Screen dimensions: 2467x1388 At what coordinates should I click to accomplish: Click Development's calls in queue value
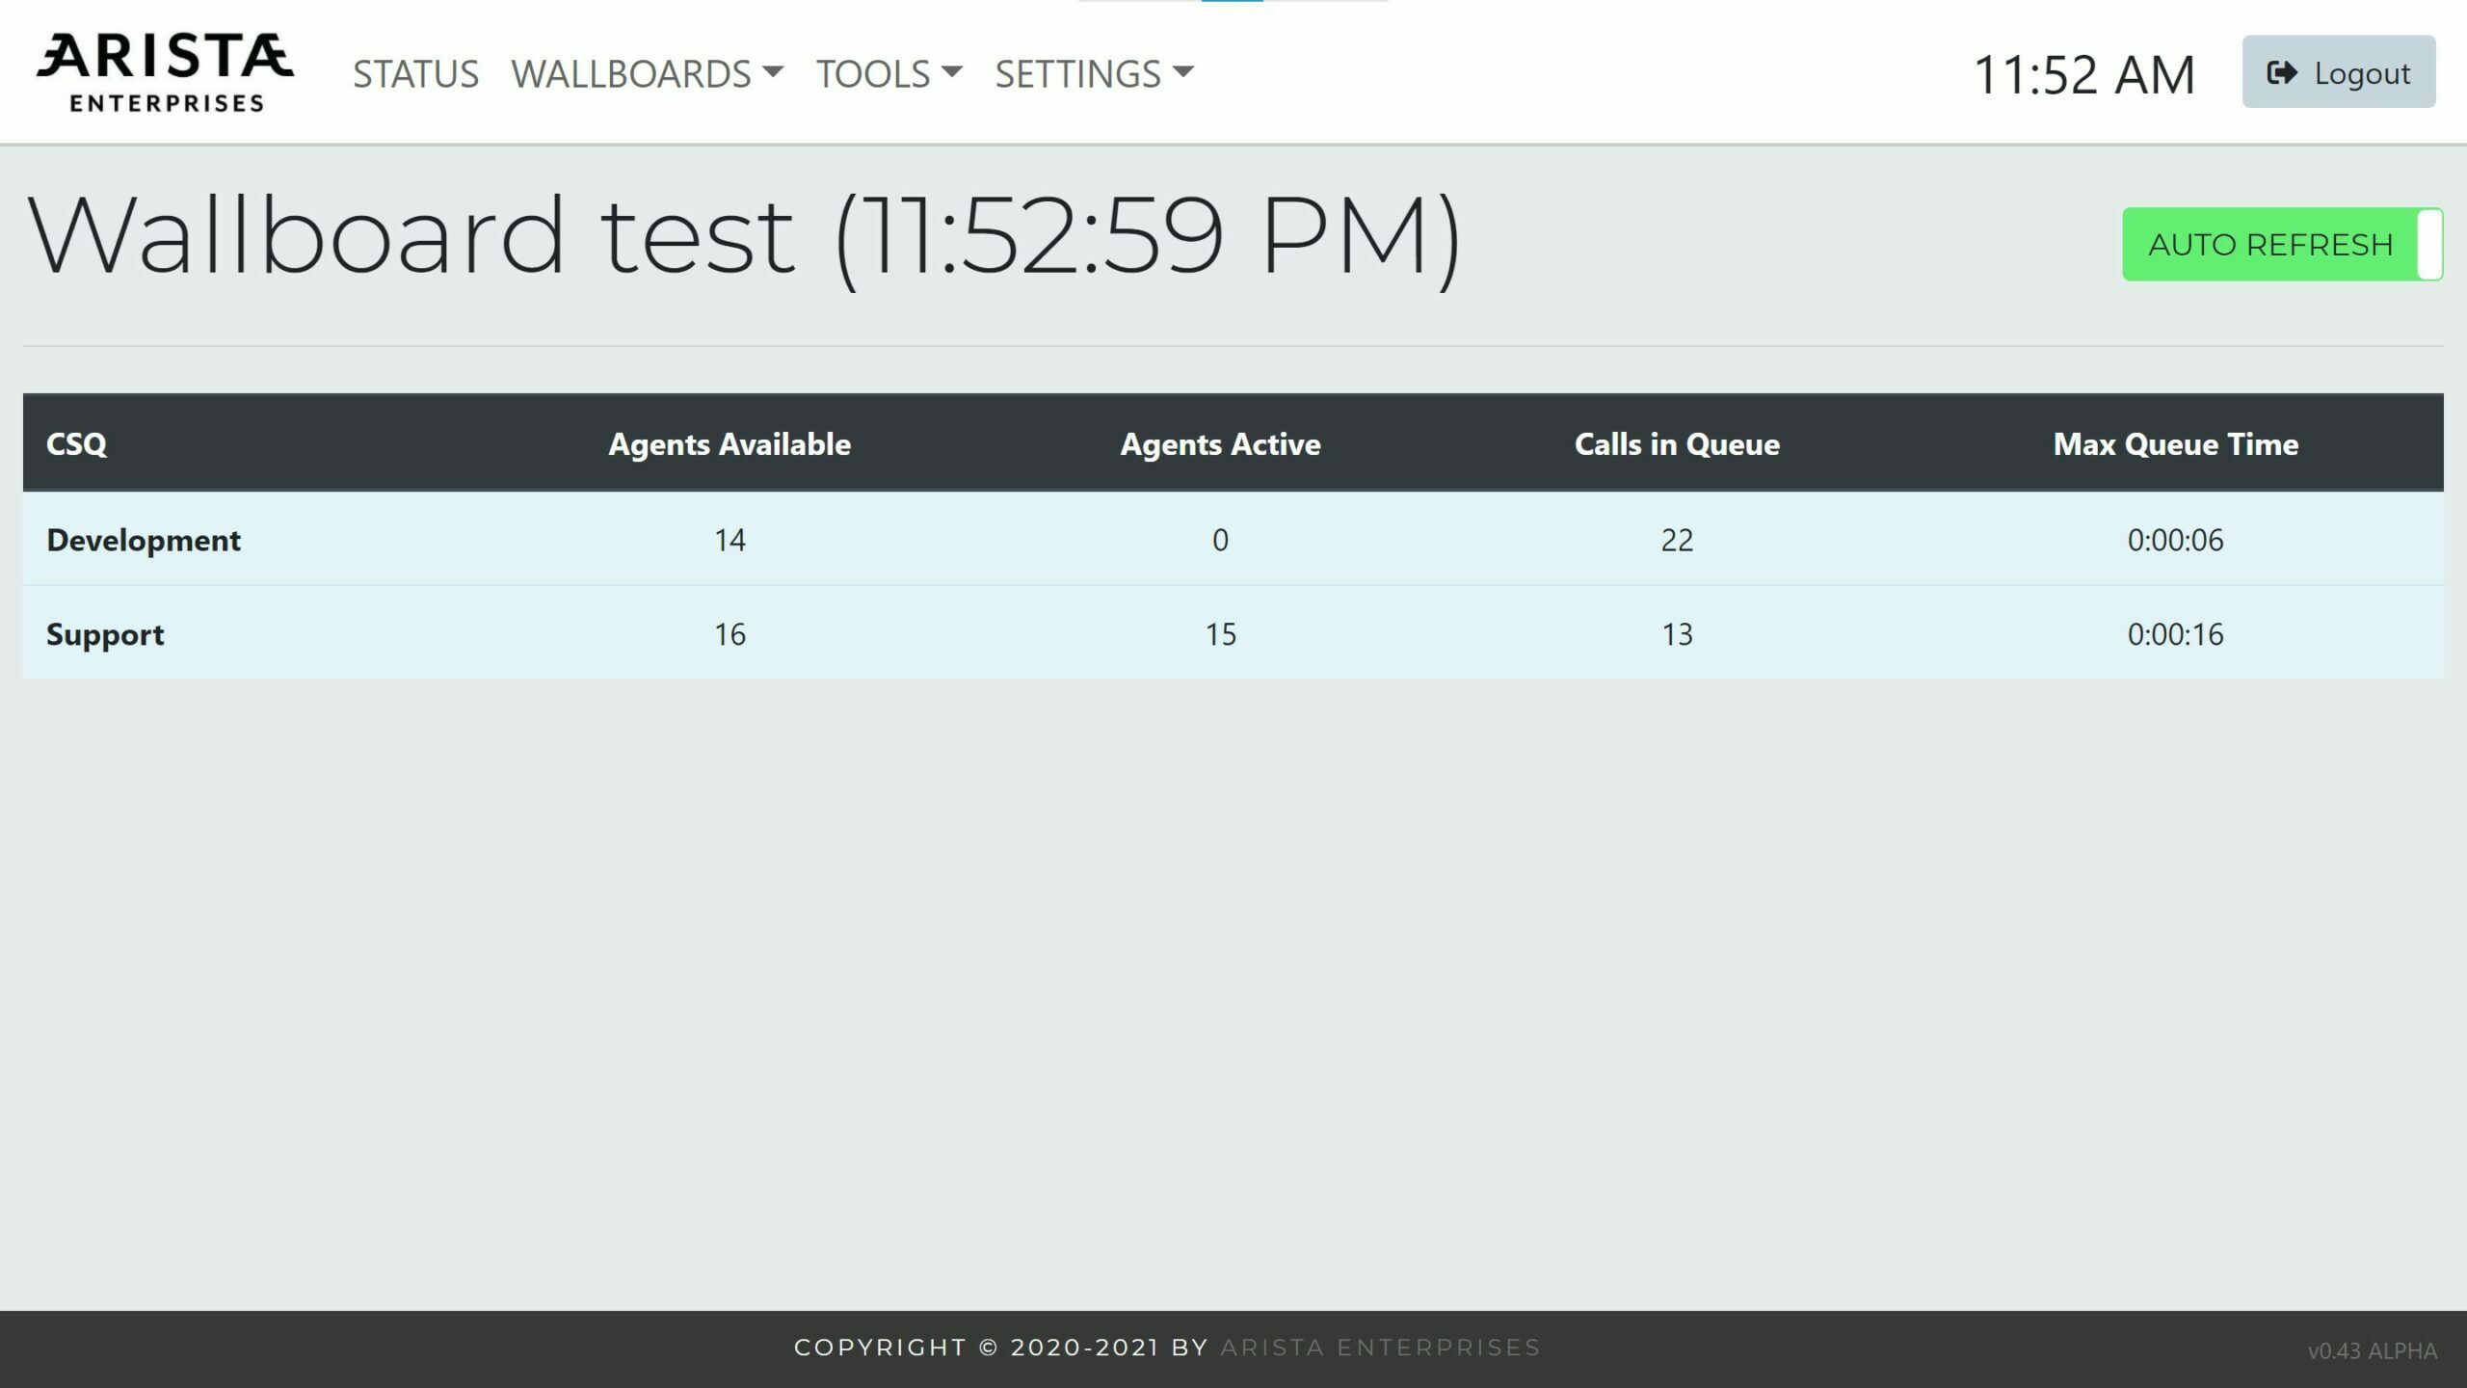point(1677,540)
